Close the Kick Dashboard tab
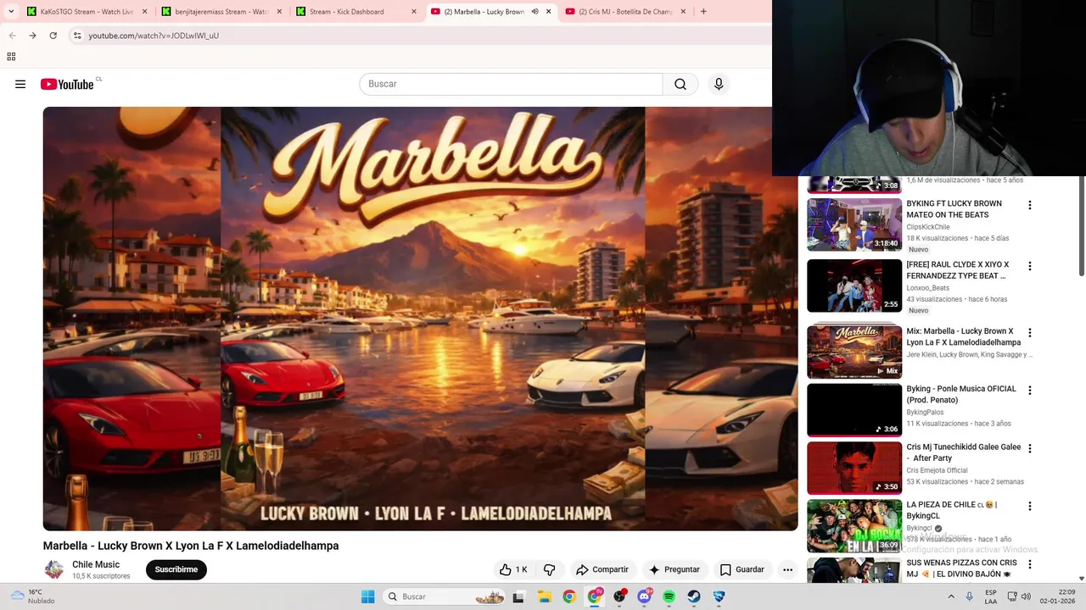Screen dimensions: 1086x610 (x=414, y=12)
